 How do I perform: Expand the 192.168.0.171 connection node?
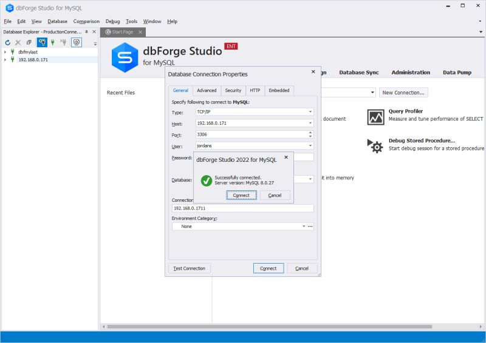pos(5,59)
